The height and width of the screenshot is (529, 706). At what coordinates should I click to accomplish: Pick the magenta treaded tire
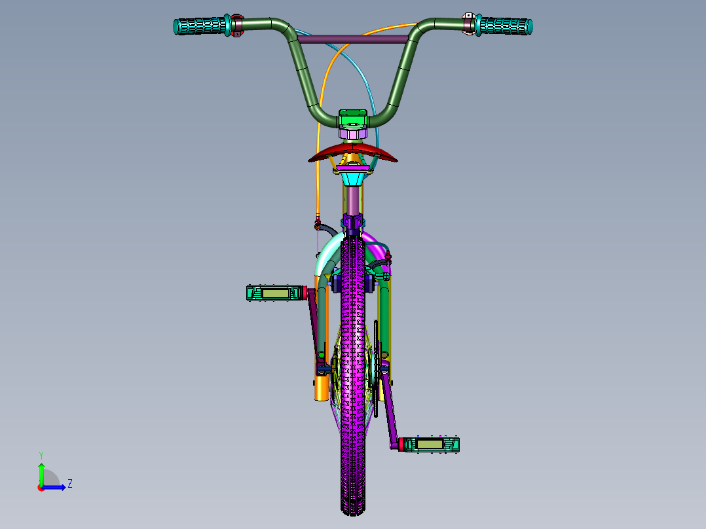(353, 376)
